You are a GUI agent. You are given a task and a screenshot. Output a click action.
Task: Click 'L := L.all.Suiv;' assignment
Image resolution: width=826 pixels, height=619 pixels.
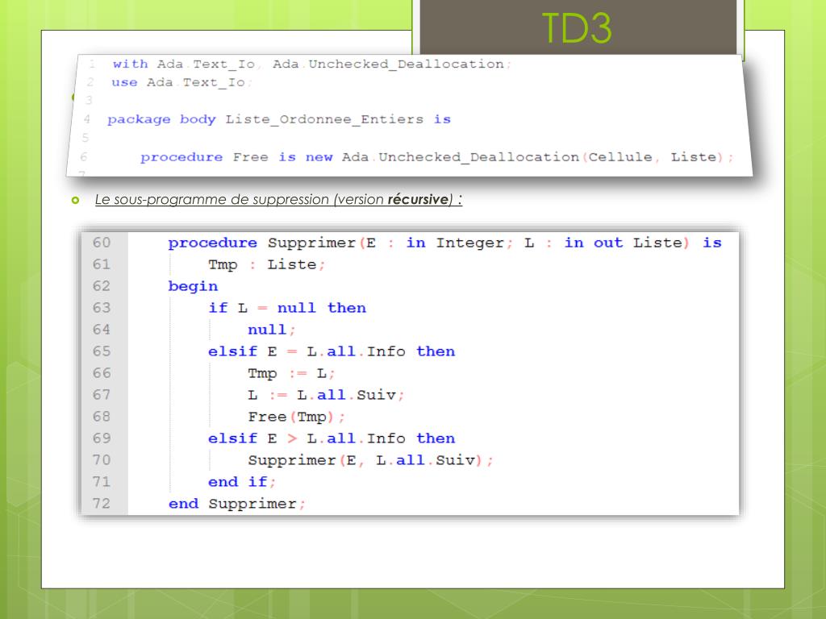(x=326, y=395)
